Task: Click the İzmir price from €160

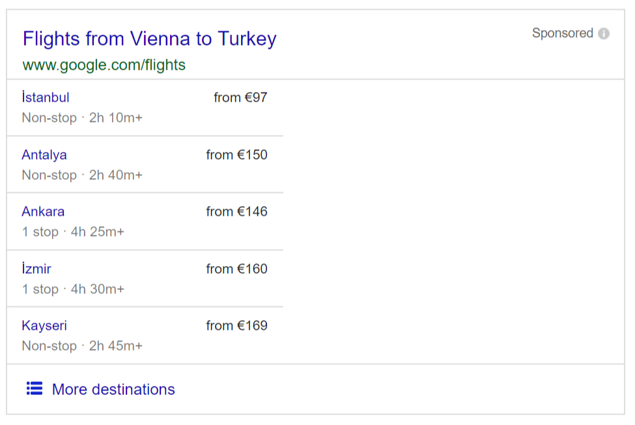Action: tap(236, 269)
